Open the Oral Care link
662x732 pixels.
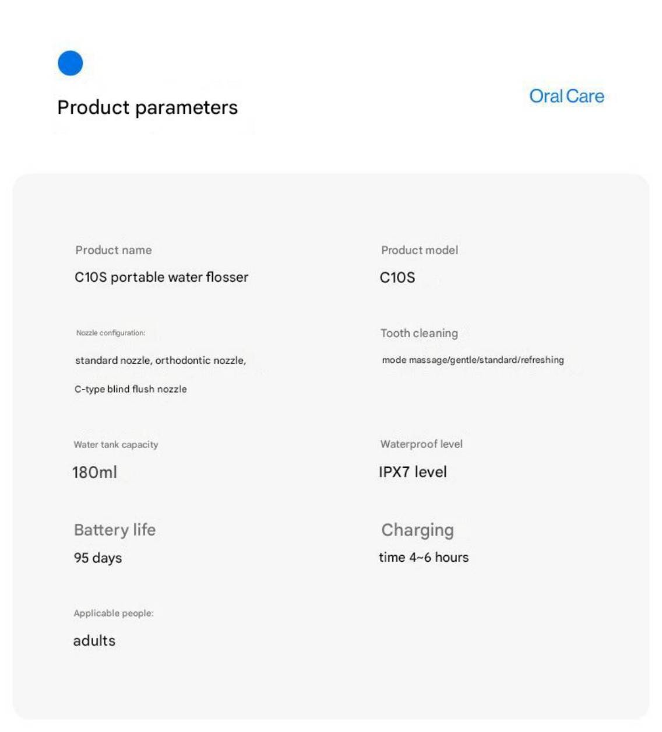click(x=566, y=96)
